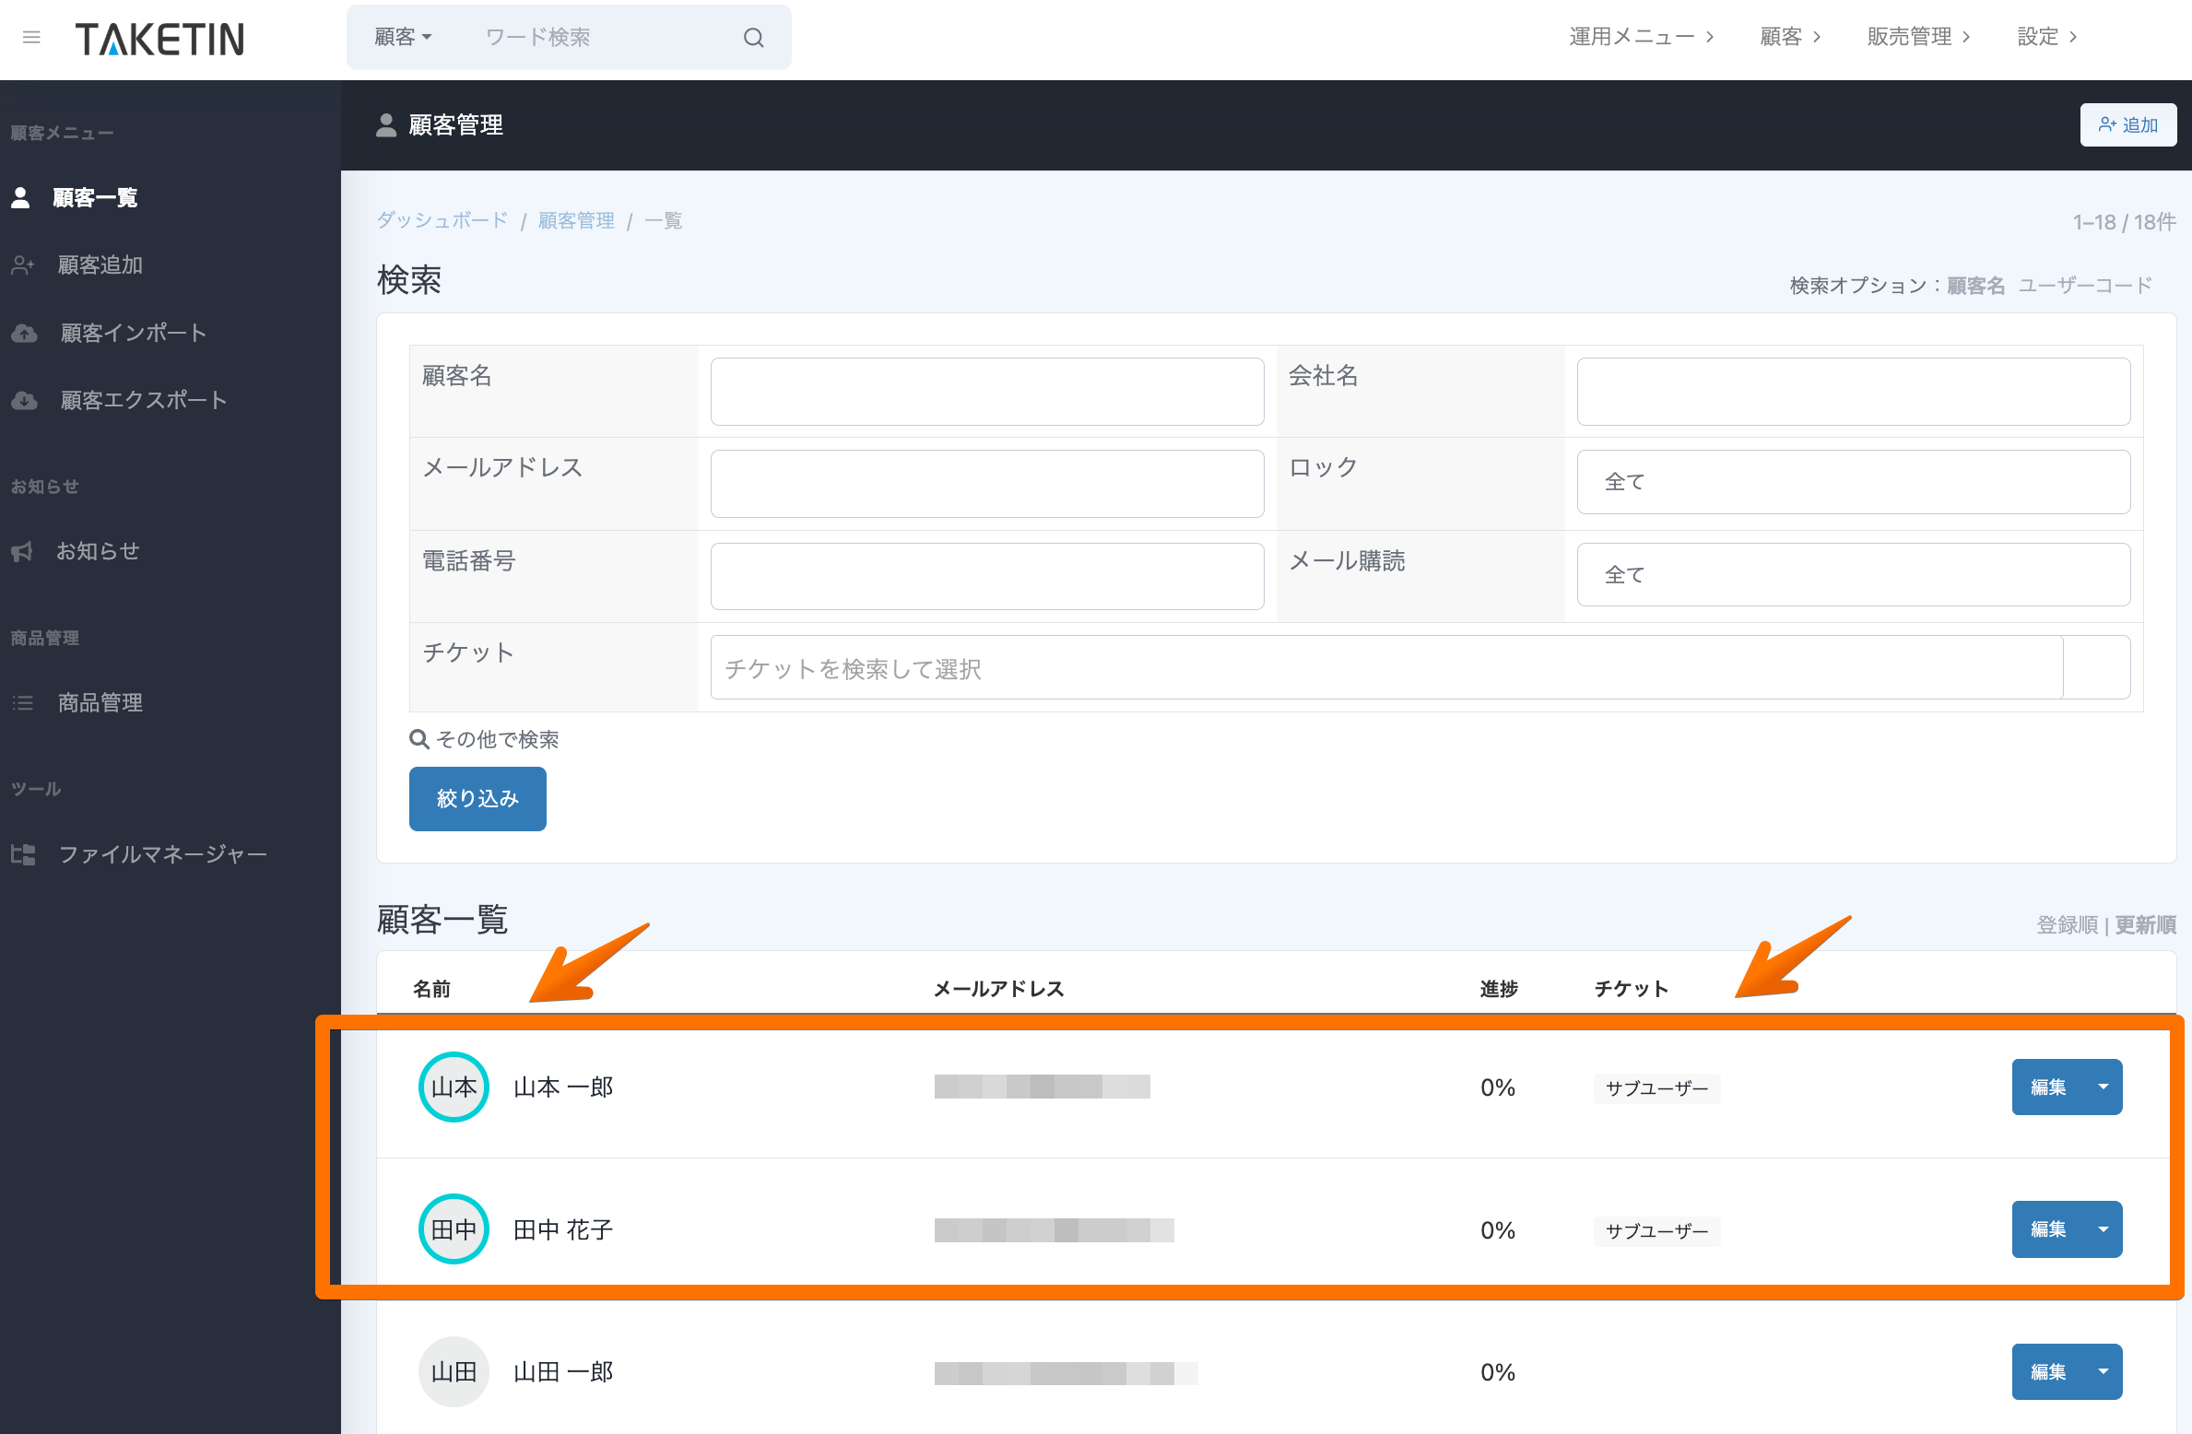Click the magnifier icon in word search
The height and width of the screenshot is (1434, 2192).
753,38
